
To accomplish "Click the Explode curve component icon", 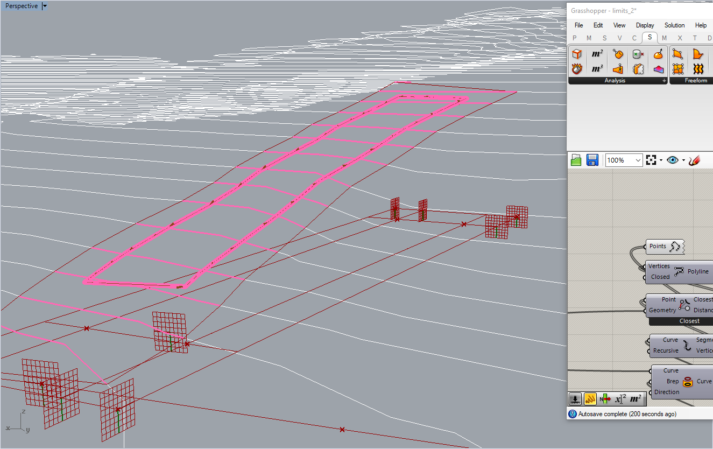I will click(x=687, y=346).
